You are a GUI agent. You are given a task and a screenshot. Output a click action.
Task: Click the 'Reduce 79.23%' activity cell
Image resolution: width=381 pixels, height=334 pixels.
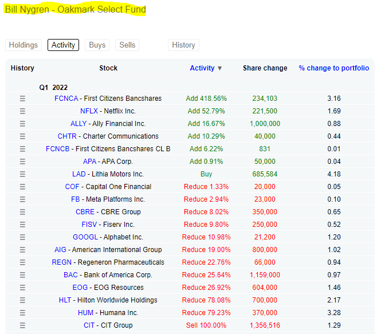(206, 313)
